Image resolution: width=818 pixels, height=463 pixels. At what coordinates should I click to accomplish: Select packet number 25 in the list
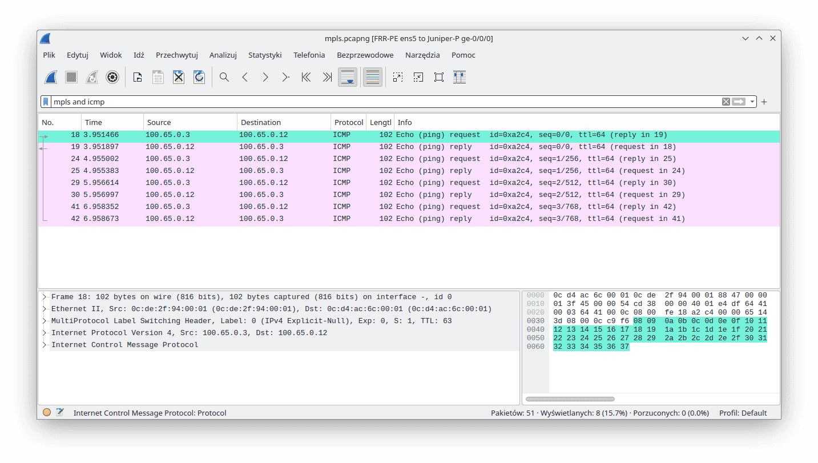tap(228, 170)
